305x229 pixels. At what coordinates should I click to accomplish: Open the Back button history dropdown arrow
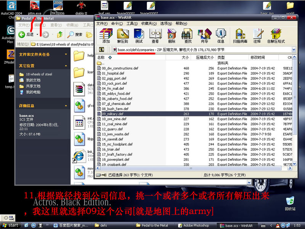click(37, 34)
